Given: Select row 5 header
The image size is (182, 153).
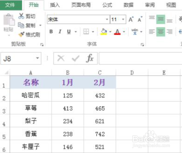Looking at the screenshot, I should click(x=4, y=133).
